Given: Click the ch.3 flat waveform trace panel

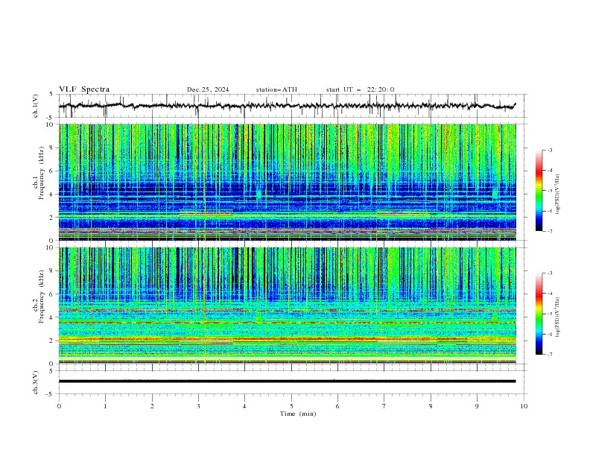Looking at the screenshot, I should [x=293, y=382].
